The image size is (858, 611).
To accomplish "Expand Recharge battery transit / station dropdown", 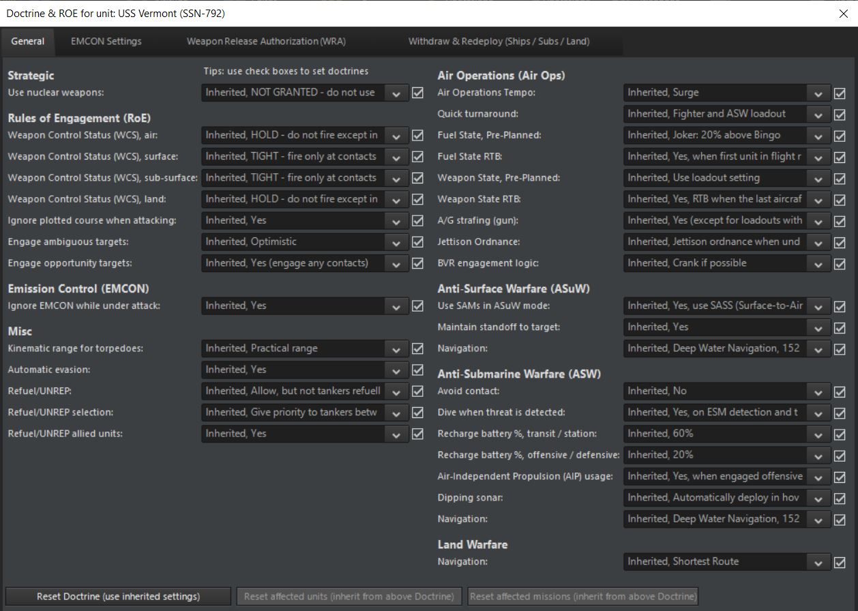I will pos(818,434).
